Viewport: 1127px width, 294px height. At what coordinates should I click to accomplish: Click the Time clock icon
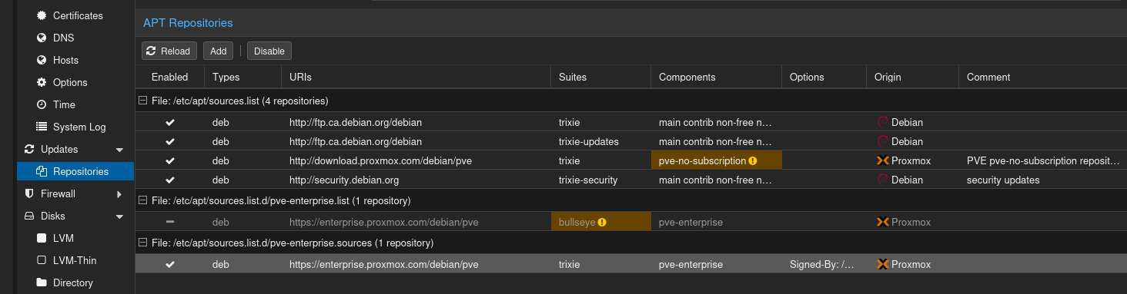click(42, 104)
